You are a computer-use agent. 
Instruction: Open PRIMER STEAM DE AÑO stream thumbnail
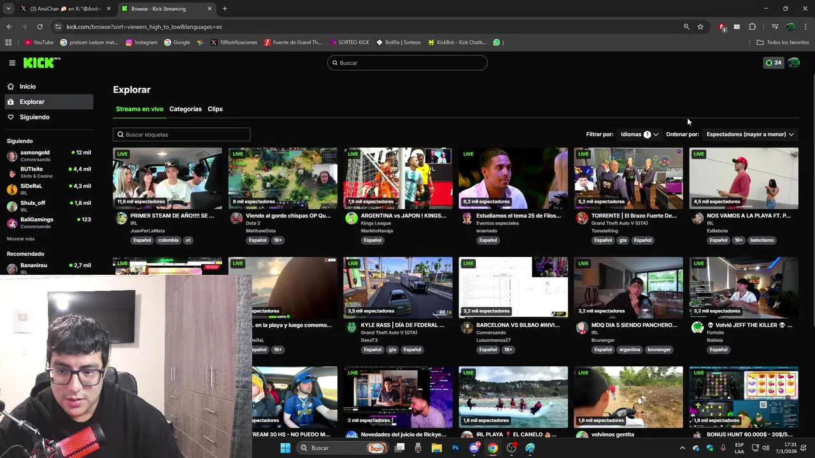point(167,178)
